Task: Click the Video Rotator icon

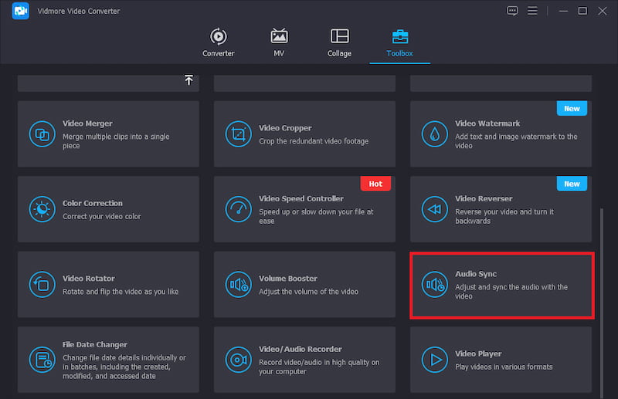Action: (42, 285)
